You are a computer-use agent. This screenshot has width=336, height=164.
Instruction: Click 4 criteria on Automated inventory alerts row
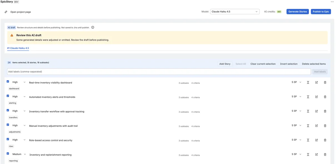(195, 98)
